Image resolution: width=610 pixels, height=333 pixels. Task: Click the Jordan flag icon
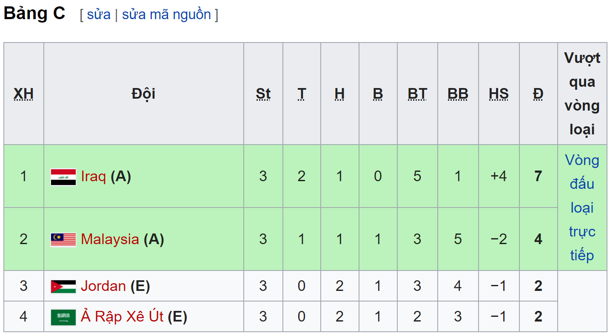click(63, 287)
